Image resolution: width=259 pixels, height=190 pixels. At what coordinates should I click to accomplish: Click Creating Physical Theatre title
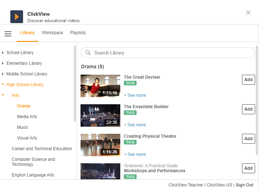click(x=150, y=136)
